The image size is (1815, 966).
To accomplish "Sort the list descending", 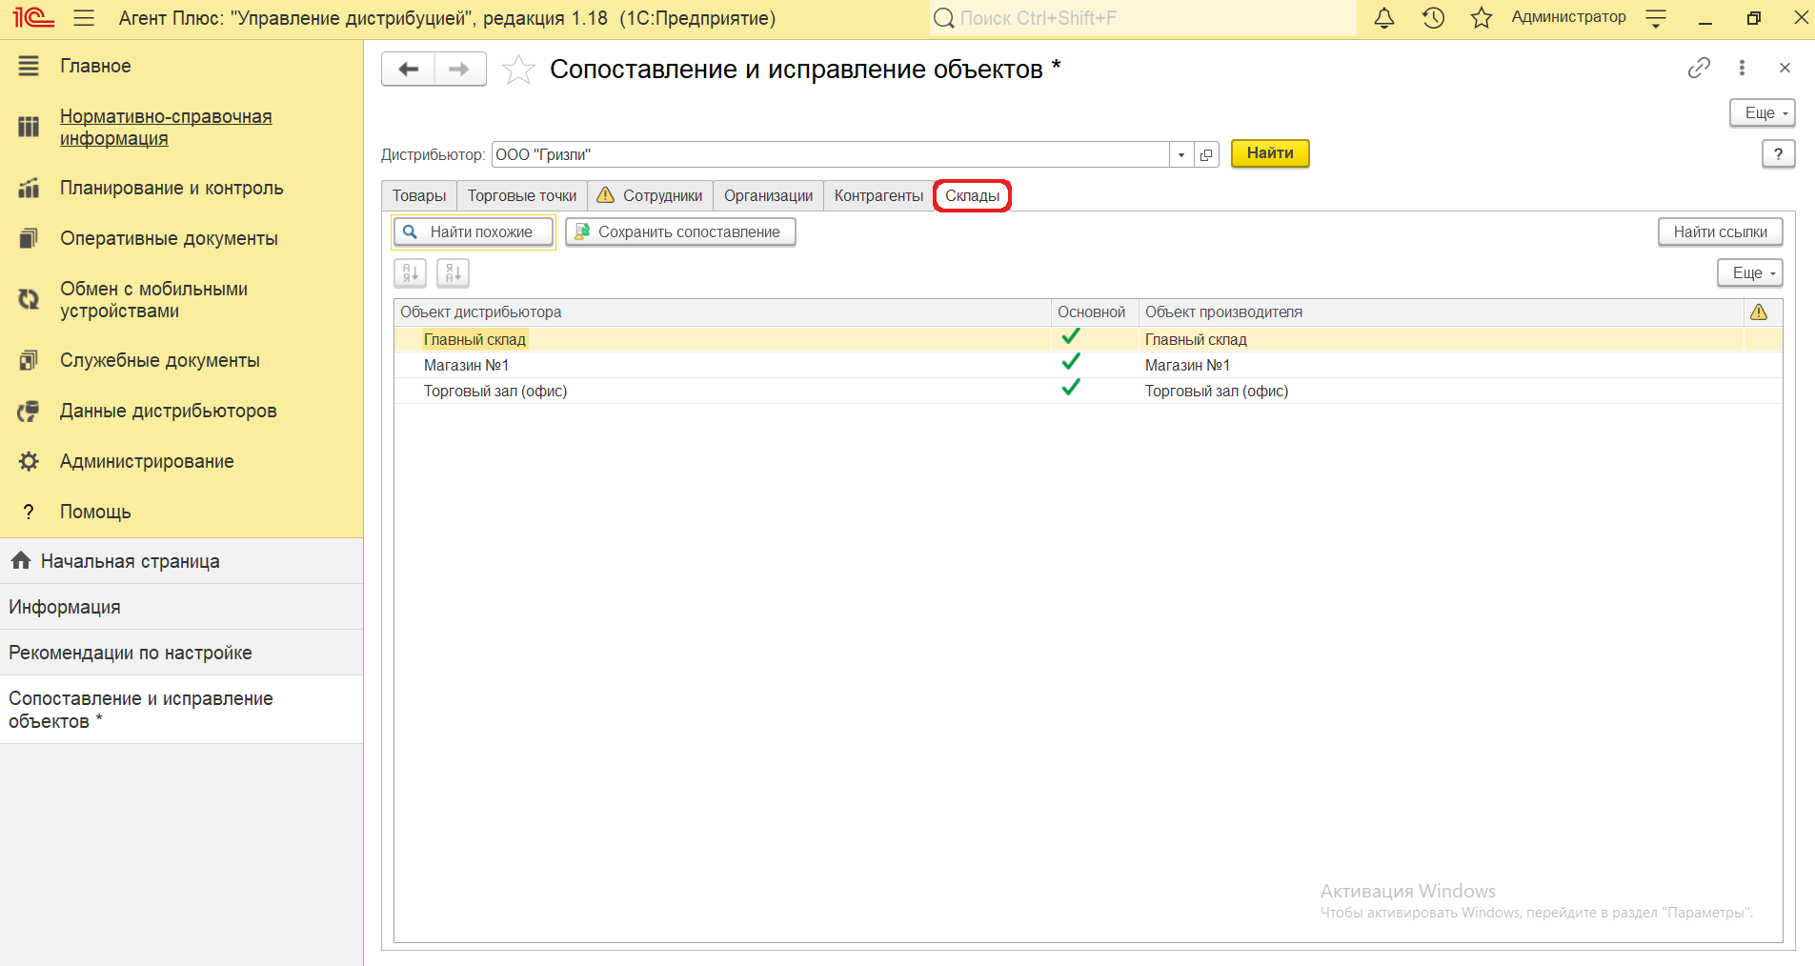I will pos(454,273).
